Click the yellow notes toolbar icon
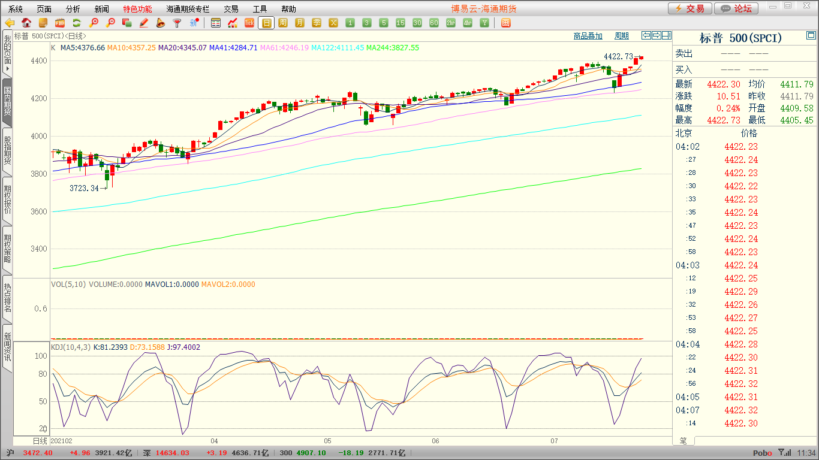 43,23
